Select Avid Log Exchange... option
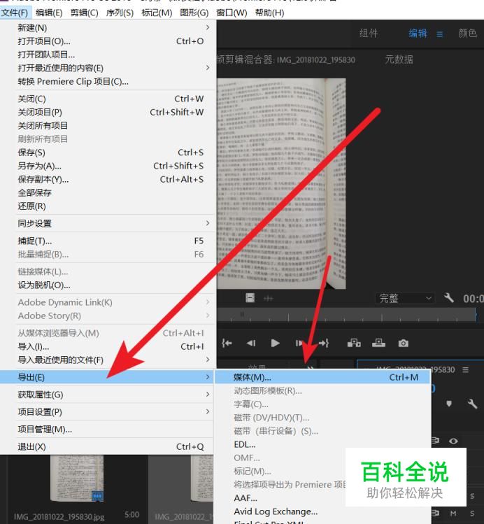The height and width of the screenshot is (524, 484). tap(322, 511)
